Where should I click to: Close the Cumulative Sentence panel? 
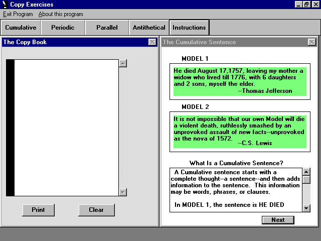click(x=311, y=42)
